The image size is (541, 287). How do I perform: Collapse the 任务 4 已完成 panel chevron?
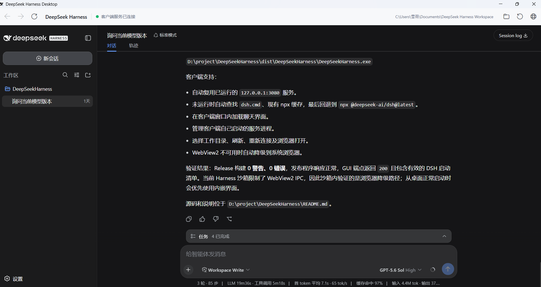coord(444,236)
